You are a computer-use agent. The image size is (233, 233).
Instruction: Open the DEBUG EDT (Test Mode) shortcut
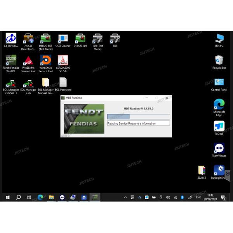pyautogui.click(x=45, y=39)
